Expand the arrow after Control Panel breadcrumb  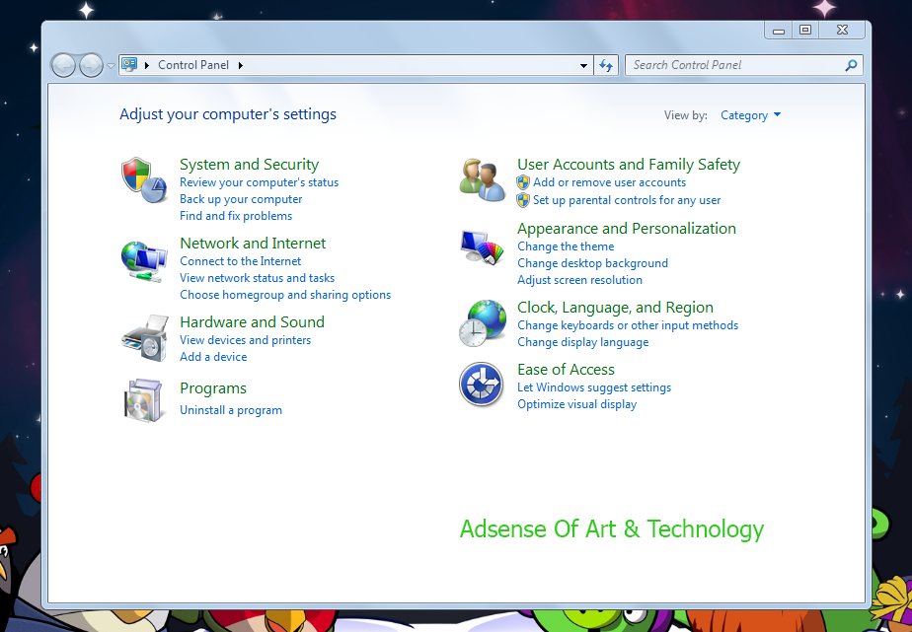click(x=240, y=65)
